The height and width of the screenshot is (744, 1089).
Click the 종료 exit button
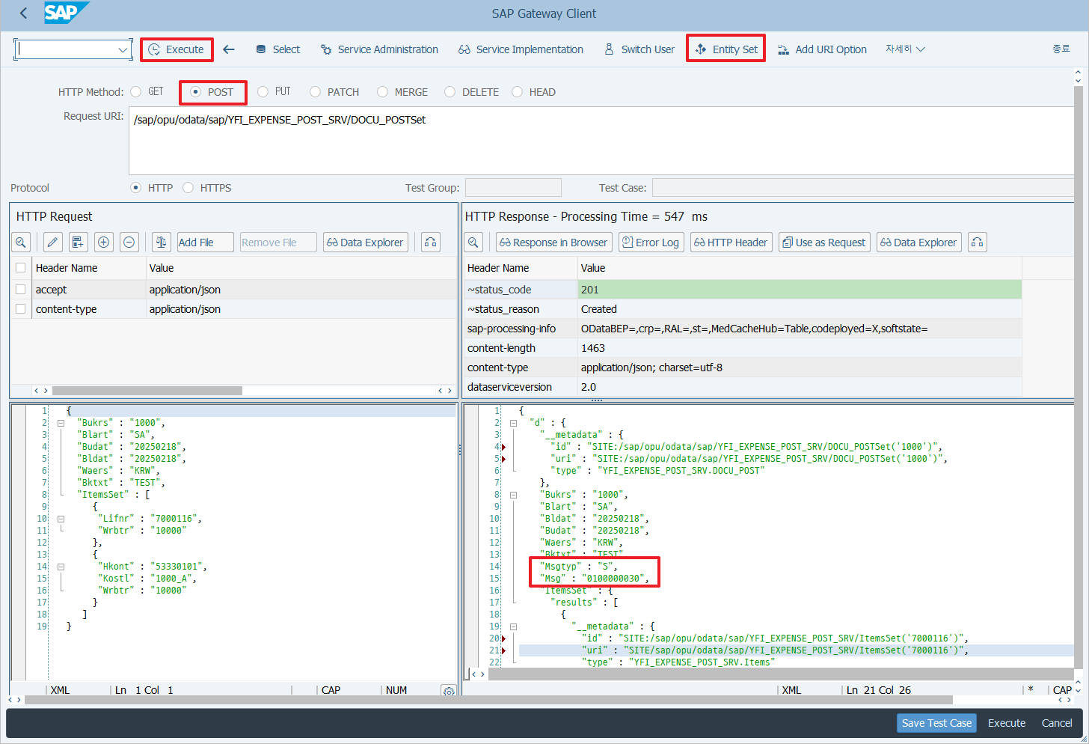click(1061, 49)
